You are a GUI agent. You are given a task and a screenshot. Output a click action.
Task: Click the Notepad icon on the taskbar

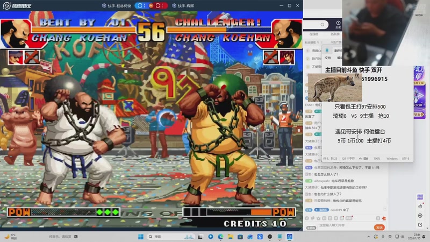(279, 237)
